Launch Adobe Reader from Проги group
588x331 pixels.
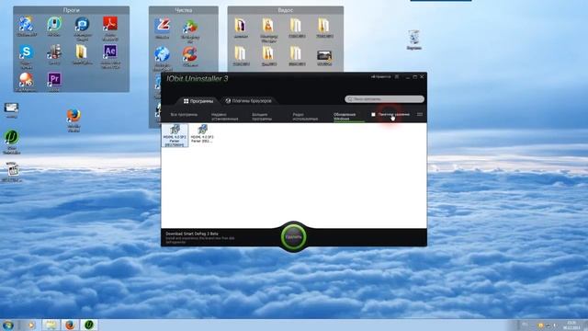coord(110,29)
